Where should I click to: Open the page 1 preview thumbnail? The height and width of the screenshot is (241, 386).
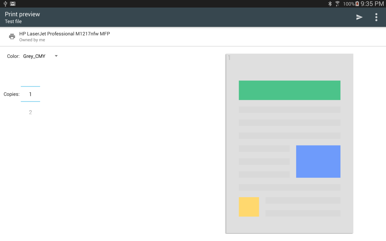[289, 144]
